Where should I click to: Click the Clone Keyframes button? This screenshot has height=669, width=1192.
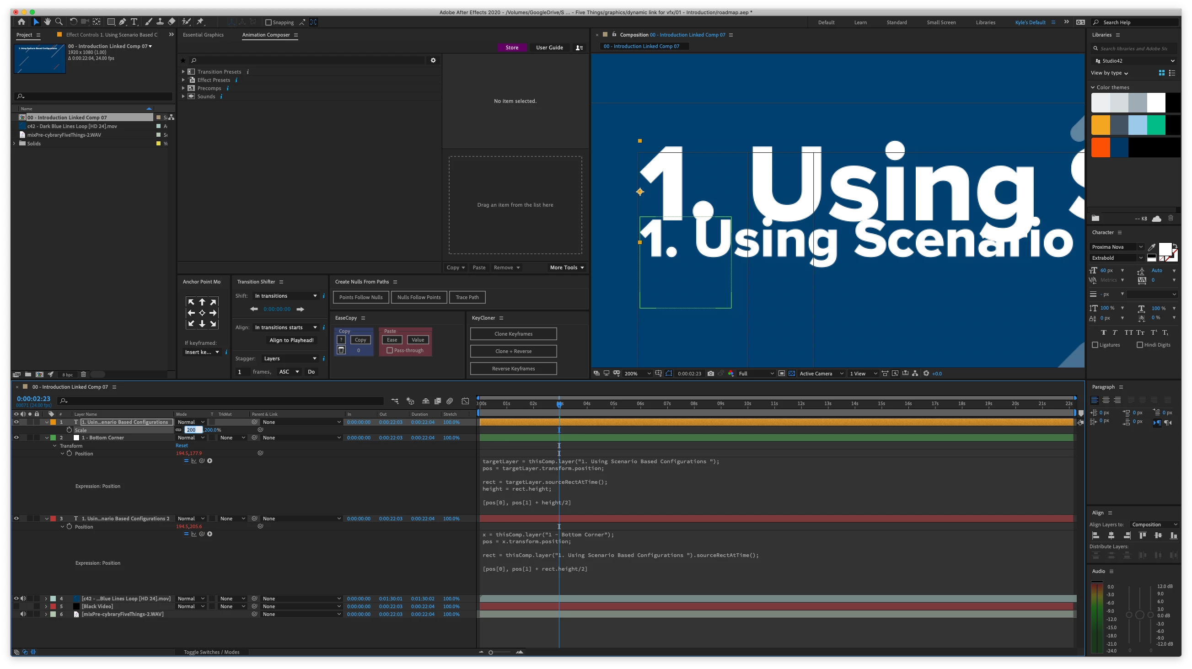pyautogui.click(x=513, y=334)
